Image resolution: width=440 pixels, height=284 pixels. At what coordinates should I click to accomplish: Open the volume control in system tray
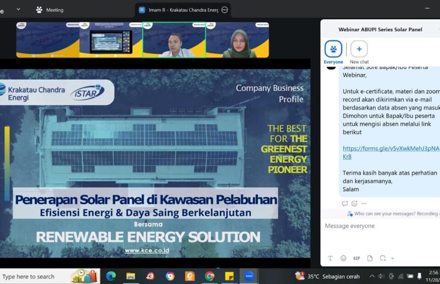point(381,276)
